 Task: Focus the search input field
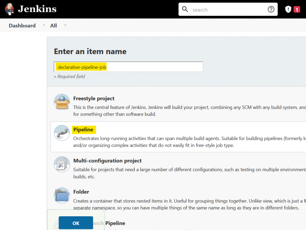tap(227, 10)
